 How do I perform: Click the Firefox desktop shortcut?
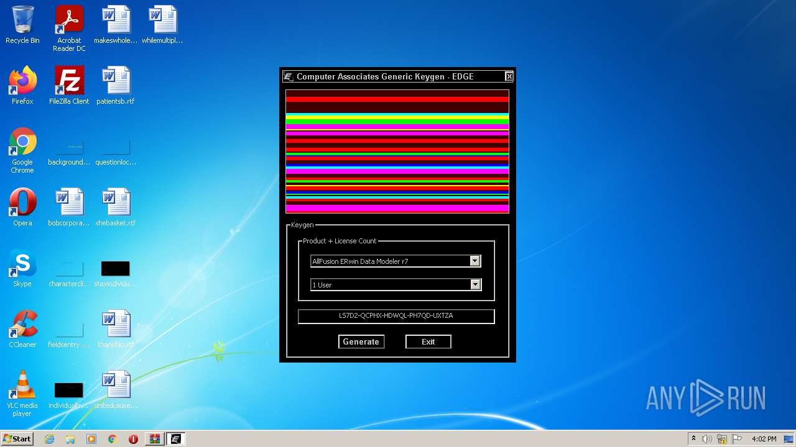pos(22,86)
